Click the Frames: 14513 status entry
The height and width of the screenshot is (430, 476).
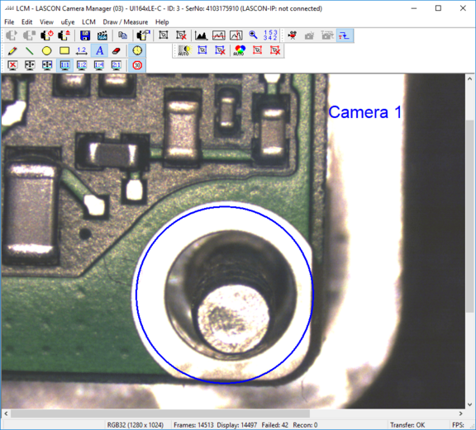(x=193, y=425)
